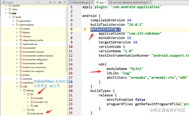Select the incremental folder
Screen dimensions: 189x116
coord(28,48)
